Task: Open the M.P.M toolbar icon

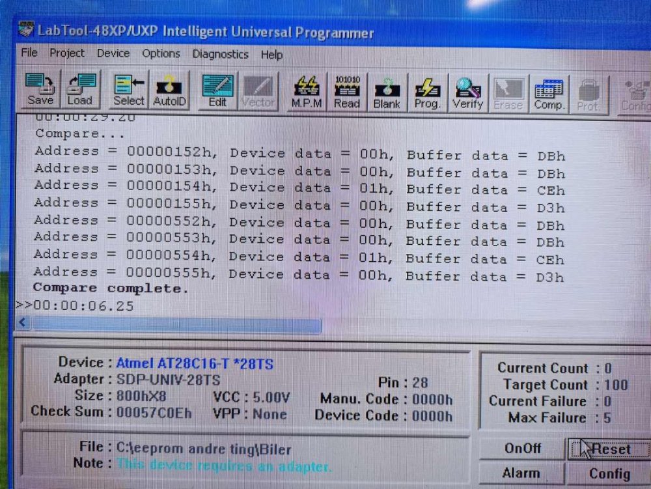Action: click(x=307, y=92)
